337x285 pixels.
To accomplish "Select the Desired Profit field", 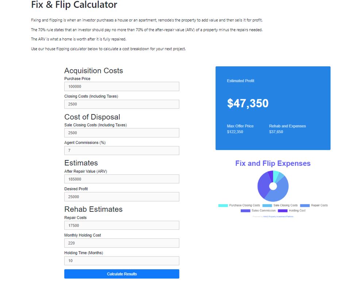I will coord(122,197).
